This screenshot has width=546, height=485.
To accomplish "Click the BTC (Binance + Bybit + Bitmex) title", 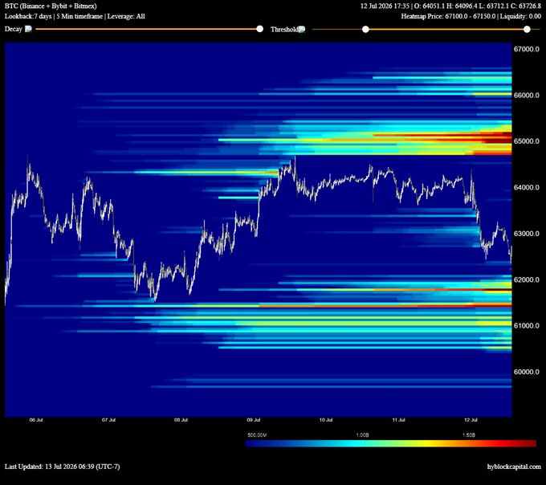I will (51, 6).
